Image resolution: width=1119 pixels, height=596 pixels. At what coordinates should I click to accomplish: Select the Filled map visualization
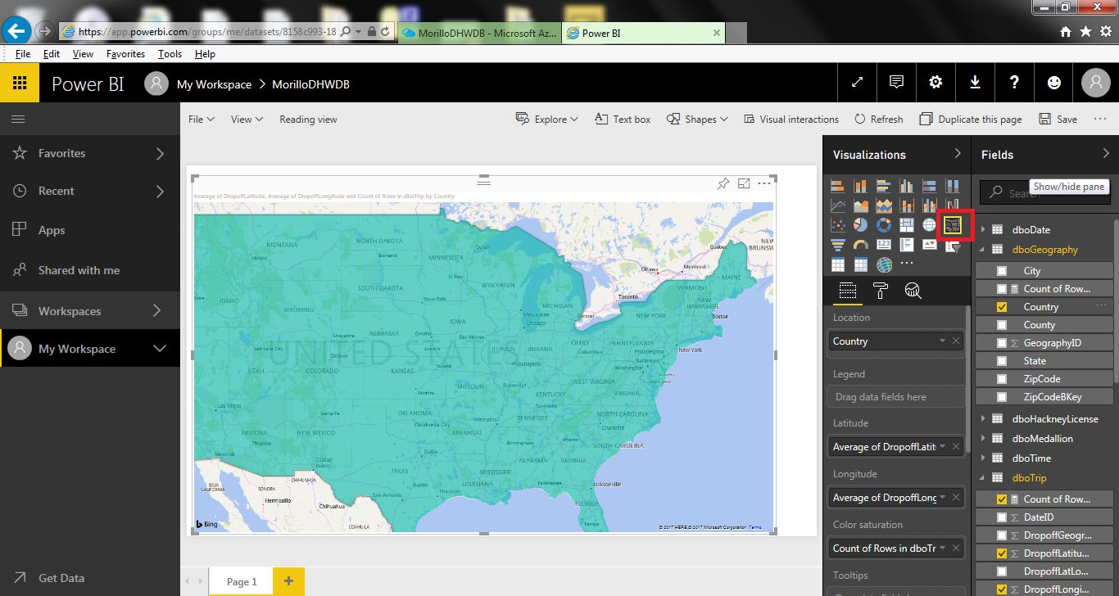click(953, 225)
